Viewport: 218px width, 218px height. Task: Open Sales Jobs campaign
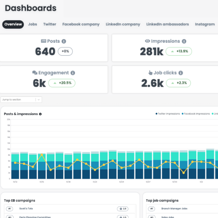(167, 217)
